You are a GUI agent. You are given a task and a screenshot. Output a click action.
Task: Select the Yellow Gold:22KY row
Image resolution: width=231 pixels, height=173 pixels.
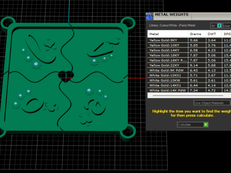[x=189, y=65]
